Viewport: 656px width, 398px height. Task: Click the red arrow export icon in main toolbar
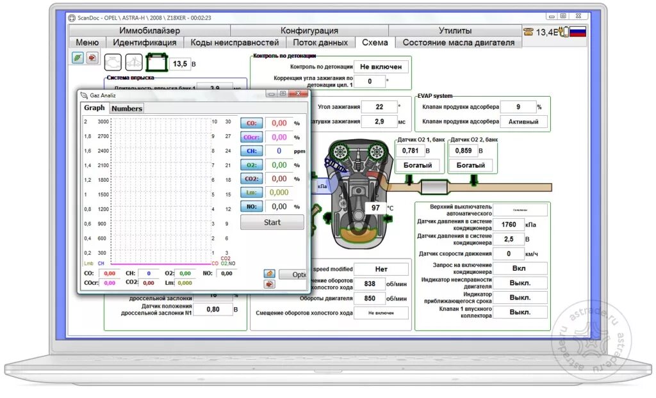[x=92, y=58]
